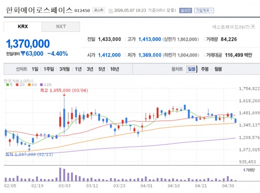Select the 1년 line chart period
260x193 pixels.
point(78,69)
